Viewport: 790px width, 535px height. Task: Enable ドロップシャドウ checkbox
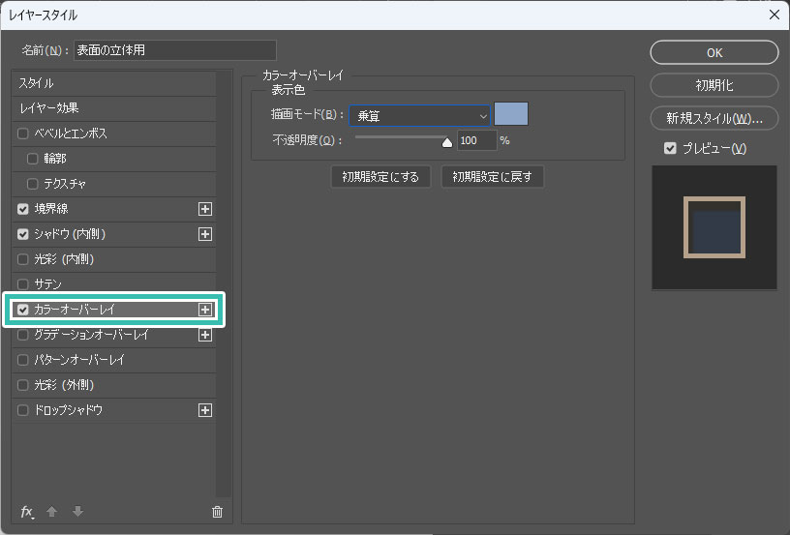coord(22,410)
